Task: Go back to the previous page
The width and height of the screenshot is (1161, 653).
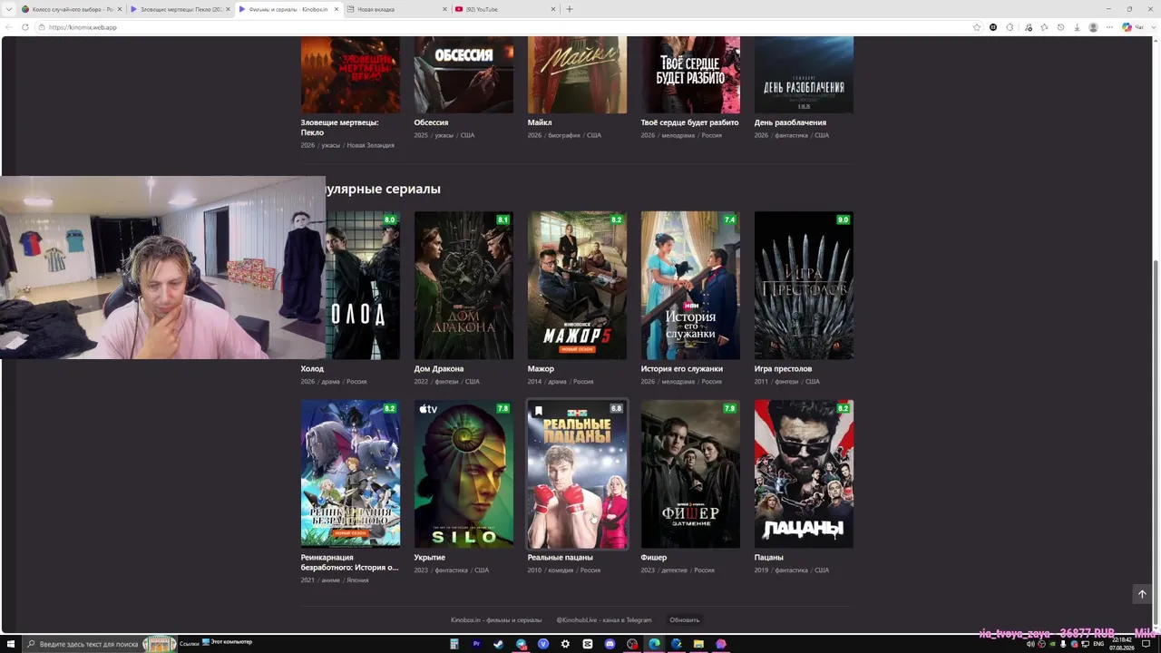Action: pyautogui.click(x=10, y=27)
